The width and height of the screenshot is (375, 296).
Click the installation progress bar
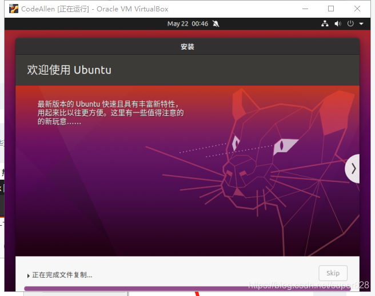click(x=187, y=289)
